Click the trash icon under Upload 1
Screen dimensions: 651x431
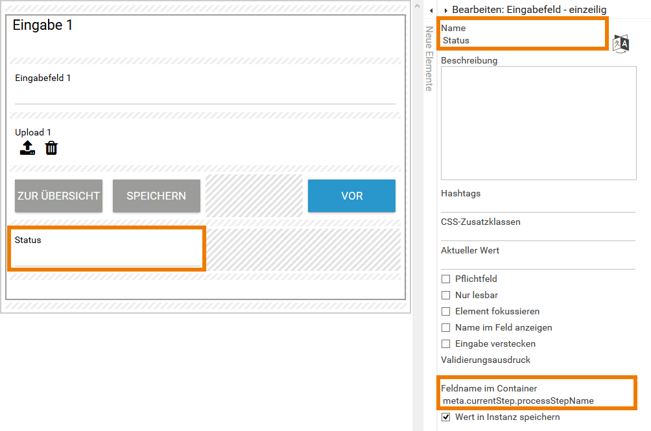point(51,148)
